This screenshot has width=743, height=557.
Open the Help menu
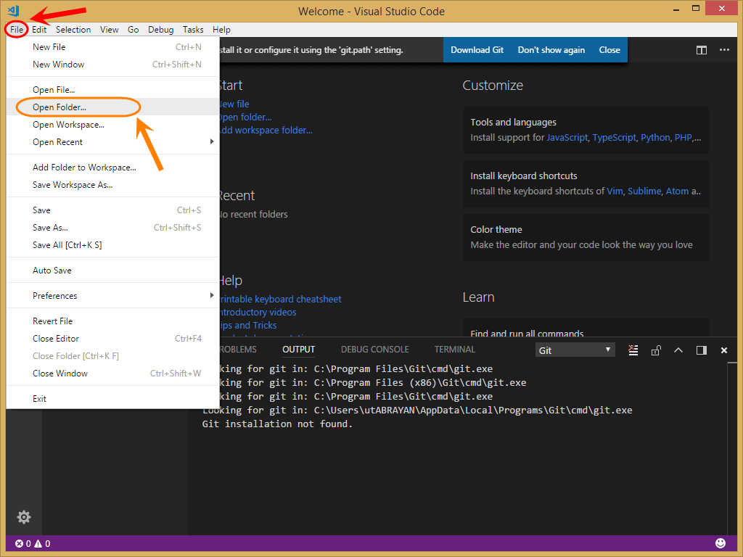(x=221, y=29)
